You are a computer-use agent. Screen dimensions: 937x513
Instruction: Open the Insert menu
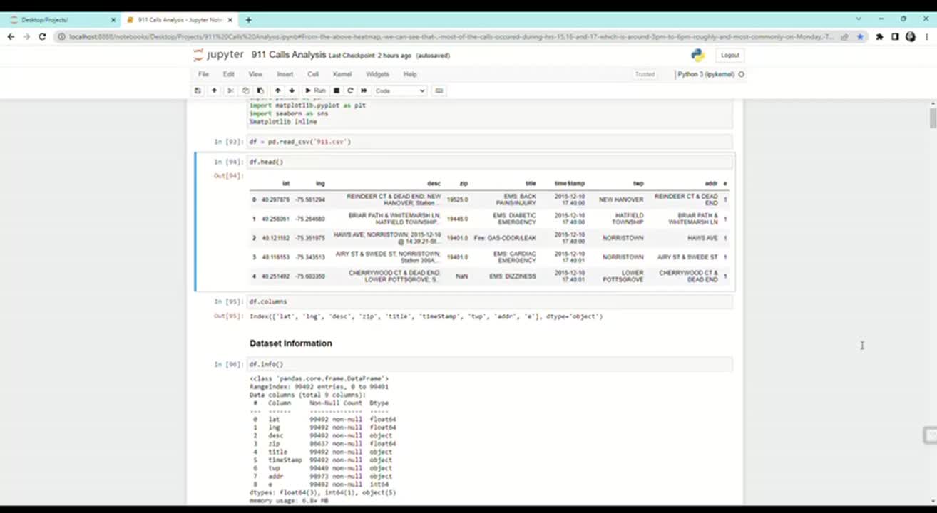click(x=285, y=74)
